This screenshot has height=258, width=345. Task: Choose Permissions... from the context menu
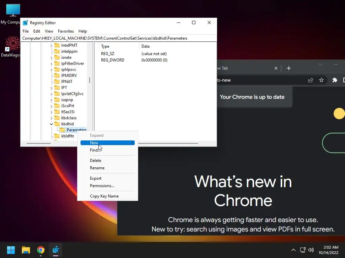coord(107,186)
